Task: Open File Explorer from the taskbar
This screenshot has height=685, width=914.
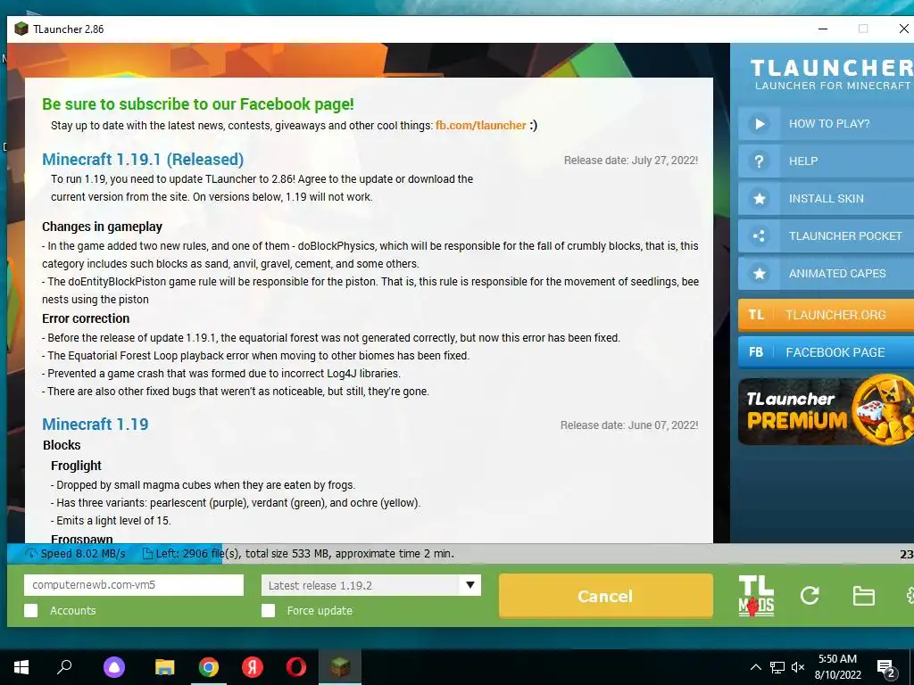Action: (164, 667)
